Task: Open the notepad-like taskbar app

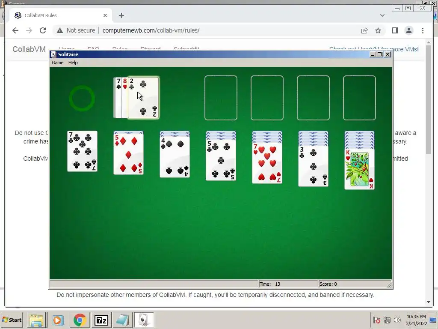Action: pyautogui.click(x=122, y=320)
